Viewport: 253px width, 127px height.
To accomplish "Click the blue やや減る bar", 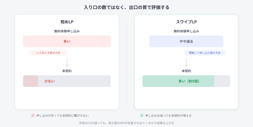I will (x=186, y=41).
